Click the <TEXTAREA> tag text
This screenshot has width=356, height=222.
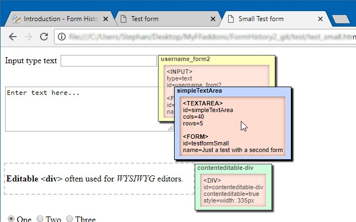click(x=202, y=103)
